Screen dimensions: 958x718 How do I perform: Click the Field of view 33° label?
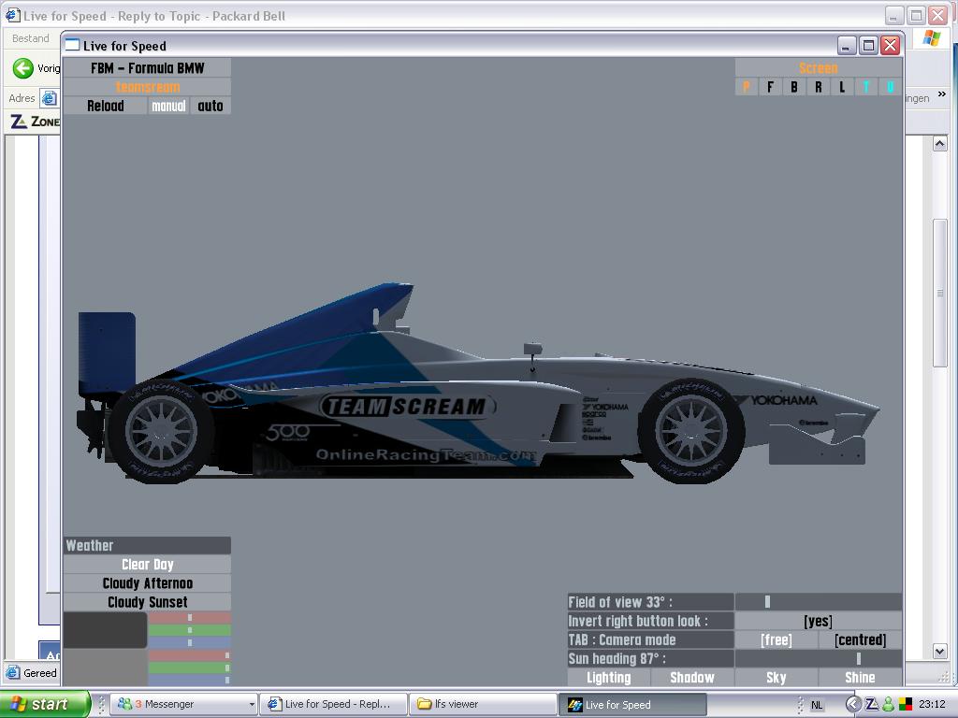(651, 602)
